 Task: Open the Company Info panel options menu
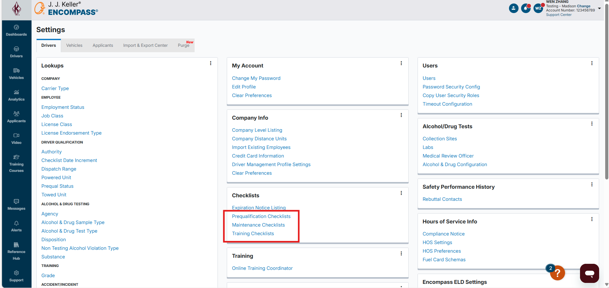(x=401, y=115)
